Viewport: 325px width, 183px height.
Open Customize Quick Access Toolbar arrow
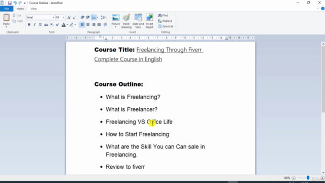pos(24,3)
